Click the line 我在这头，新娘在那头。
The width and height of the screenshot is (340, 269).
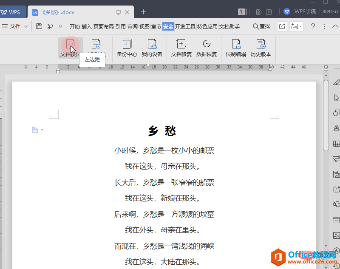pyautogui.click(x=162, y=198)
